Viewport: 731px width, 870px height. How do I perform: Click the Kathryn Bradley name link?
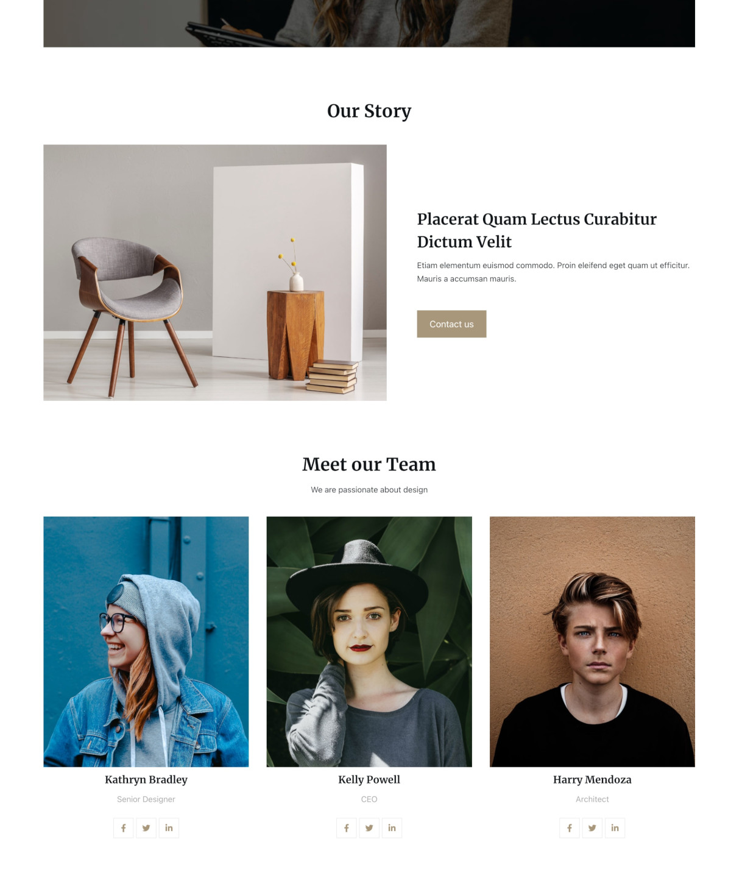click(x=146, y=780)
